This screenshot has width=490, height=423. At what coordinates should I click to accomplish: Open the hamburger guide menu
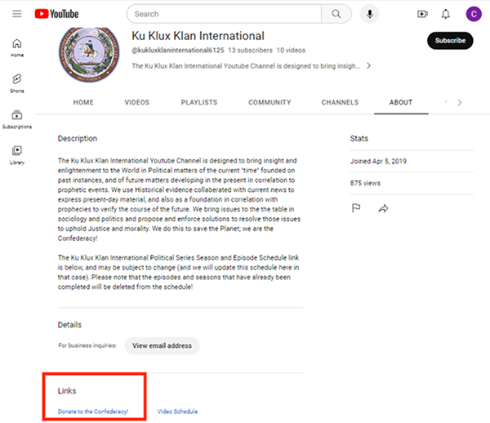tap(16, 14)
